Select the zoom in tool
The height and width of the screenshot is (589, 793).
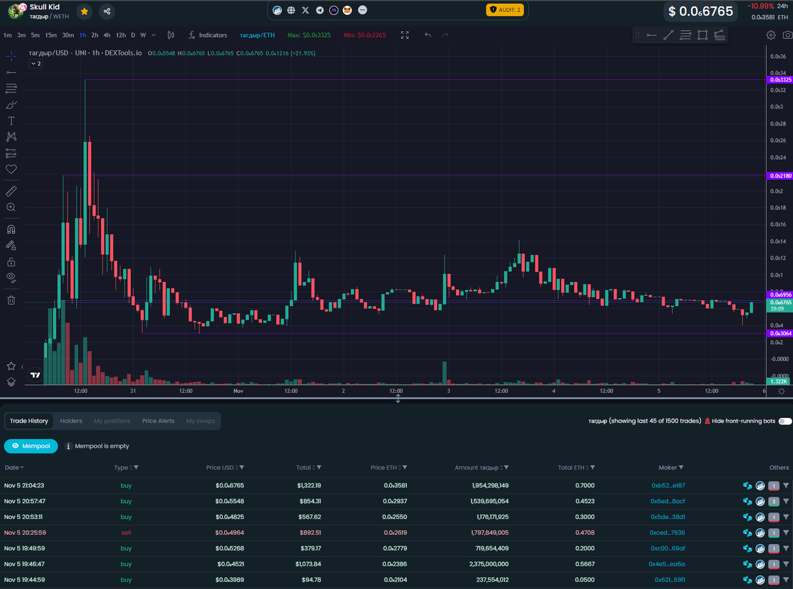(11, 207)
